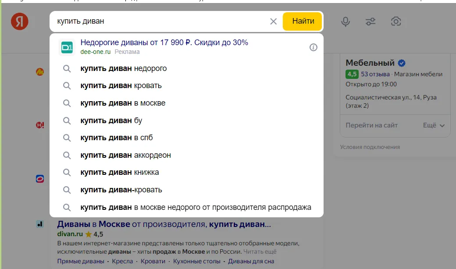The height and width of the screenshot is (269, 456).
Task: Click magnifier icon beside купить диван аккордеон
Action: pyautogui.click(x=67, y=155)
